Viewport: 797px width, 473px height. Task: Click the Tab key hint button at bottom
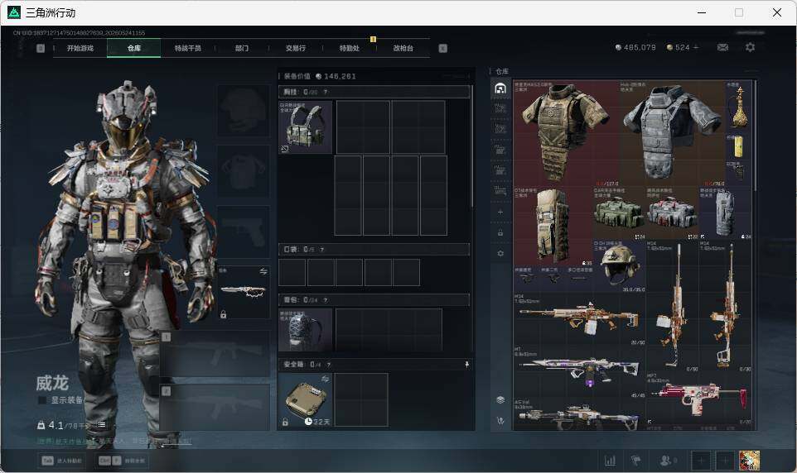[x=62, y=461]
